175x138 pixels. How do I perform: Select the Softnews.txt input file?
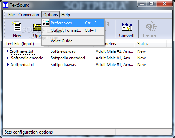click(23, 51)
